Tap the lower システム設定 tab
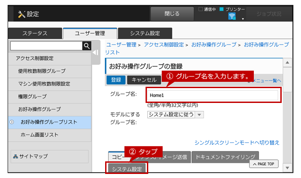Image resolution: width=301 pixels, height=178 pixels. [127, 169]
